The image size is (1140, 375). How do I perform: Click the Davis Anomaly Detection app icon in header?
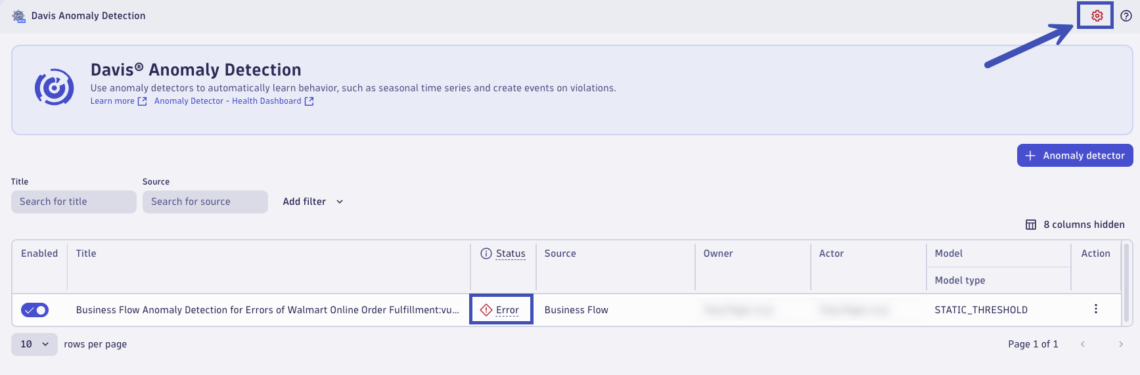coord(19,16)
